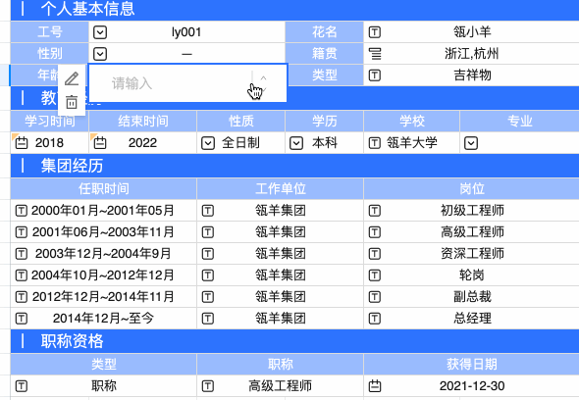Click text icon beside 轮岗
This screenshot has height=400, width=579.
375,275
